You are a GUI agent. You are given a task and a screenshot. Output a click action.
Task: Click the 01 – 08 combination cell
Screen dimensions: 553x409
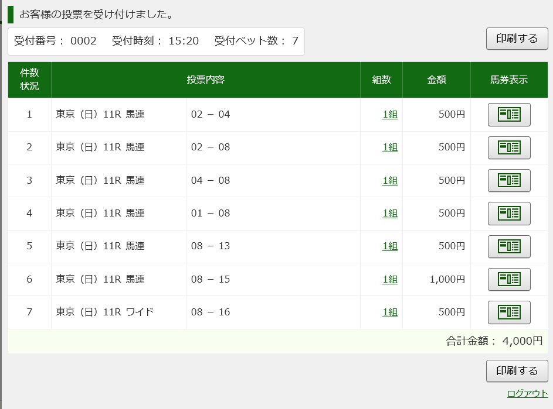click(273, 214)
